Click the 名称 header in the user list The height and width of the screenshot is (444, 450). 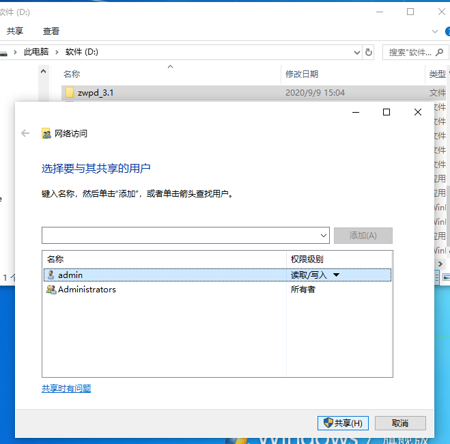[x=55, y=259]
